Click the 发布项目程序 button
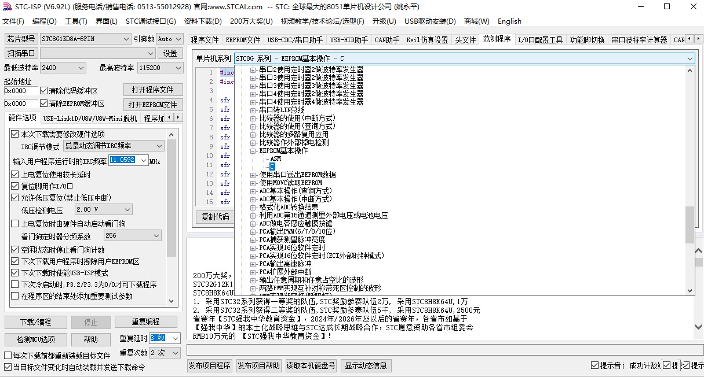 pyautogui.click(x=210, y=365)
